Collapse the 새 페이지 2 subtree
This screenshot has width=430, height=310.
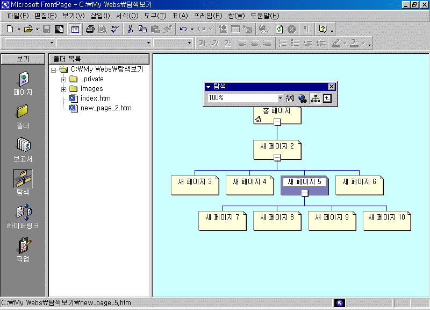tap(277, 157)
